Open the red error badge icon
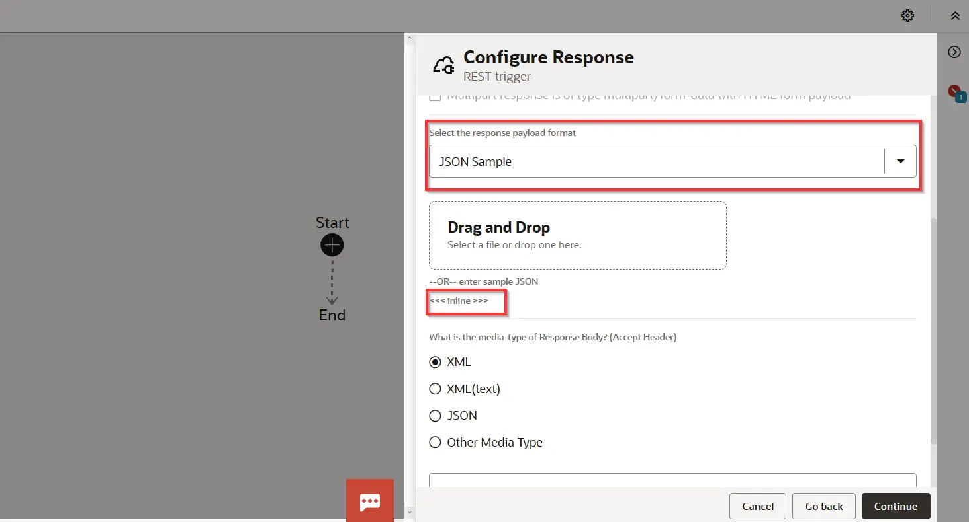Image resolution: width=969 pixels, height=522 pixels. [x=954, y=91]
